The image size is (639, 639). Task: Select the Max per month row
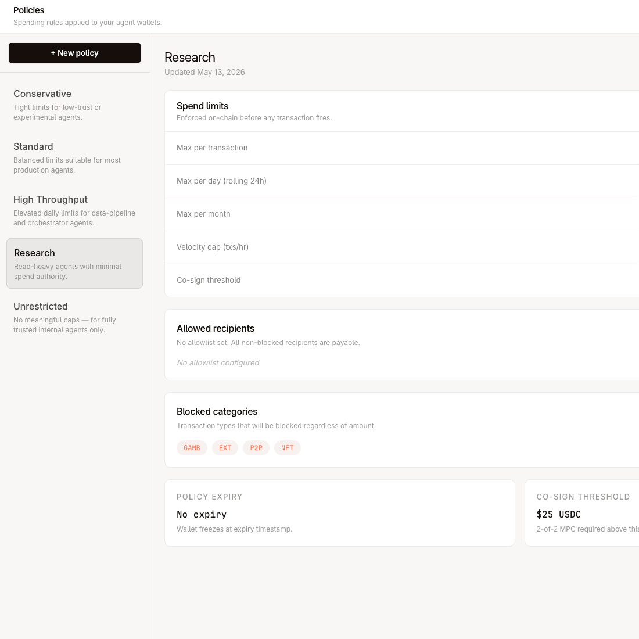pyautogui.click(x=402, y=214)
